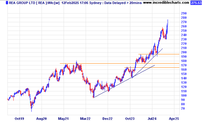The image size is (202, 122).
Task: Click the 140 price axis label
Action: coord(184,78)
